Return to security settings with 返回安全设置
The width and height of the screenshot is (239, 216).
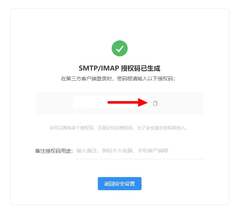coord(119,184)
